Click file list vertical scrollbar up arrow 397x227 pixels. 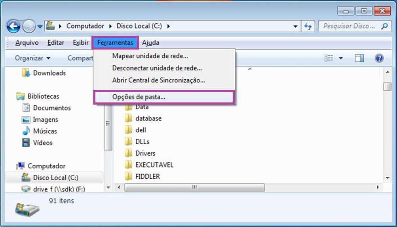(388, 72)
